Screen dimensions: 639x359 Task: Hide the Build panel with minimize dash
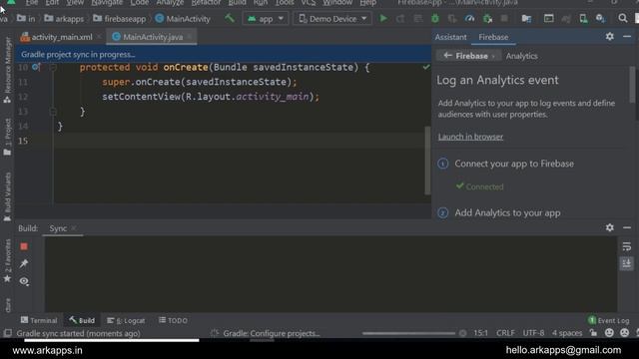(627, 227)
